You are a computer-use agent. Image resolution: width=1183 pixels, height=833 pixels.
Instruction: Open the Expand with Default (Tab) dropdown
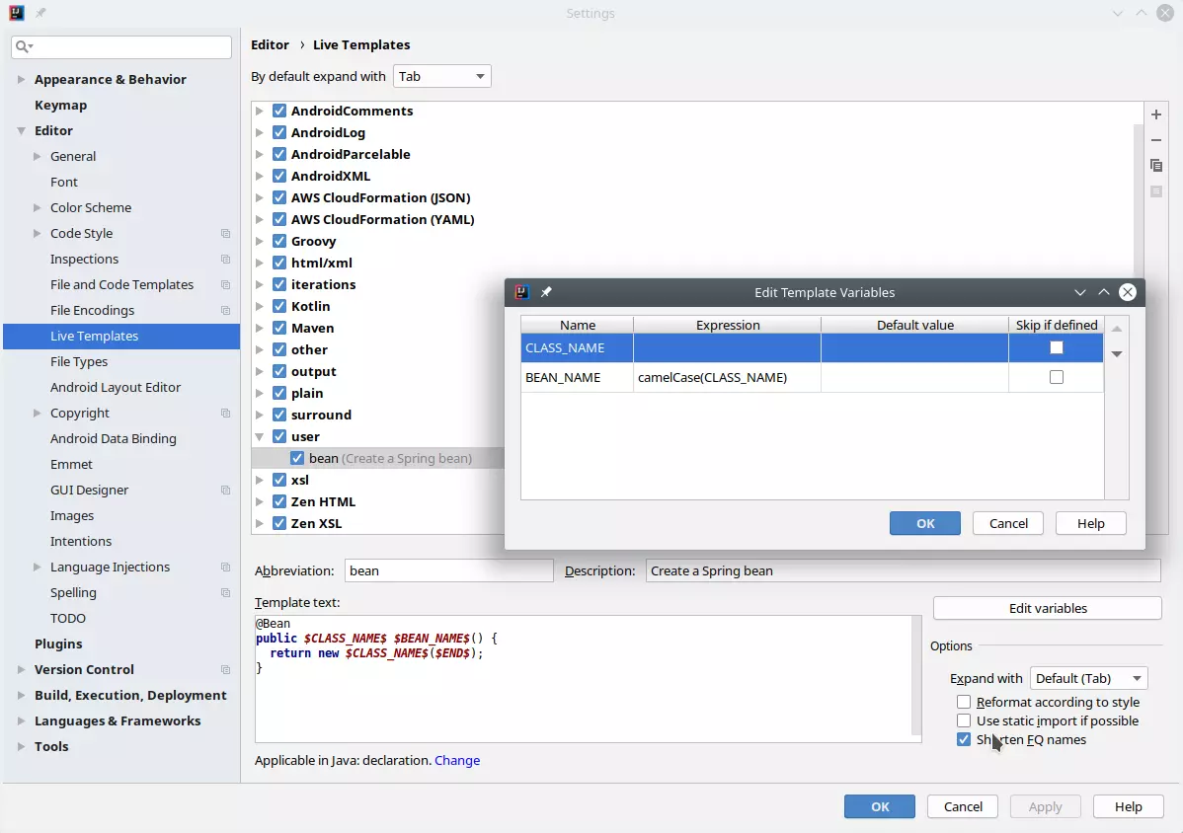point(1088,678)
